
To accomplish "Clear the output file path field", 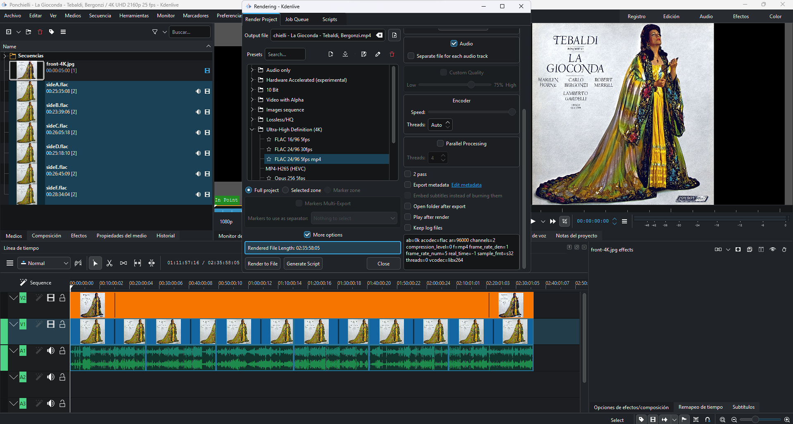I will pyautogui.click(x=379, y=36).
